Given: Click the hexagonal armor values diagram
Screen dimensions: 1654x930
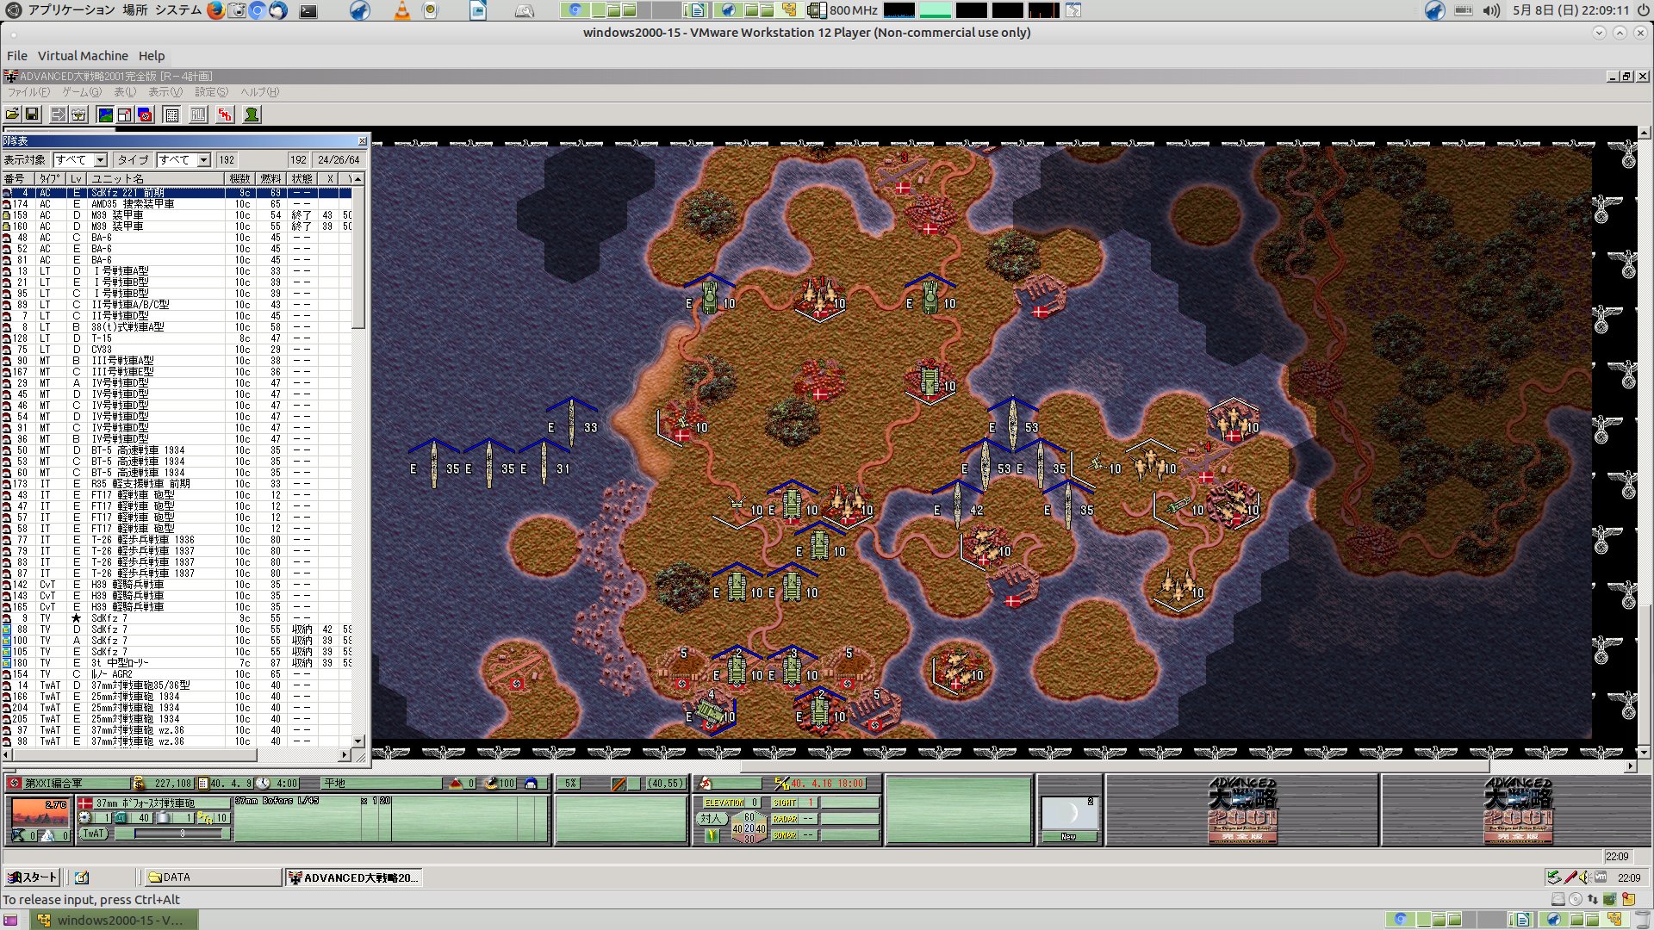Looking at the screenshot, I should 749,828.
